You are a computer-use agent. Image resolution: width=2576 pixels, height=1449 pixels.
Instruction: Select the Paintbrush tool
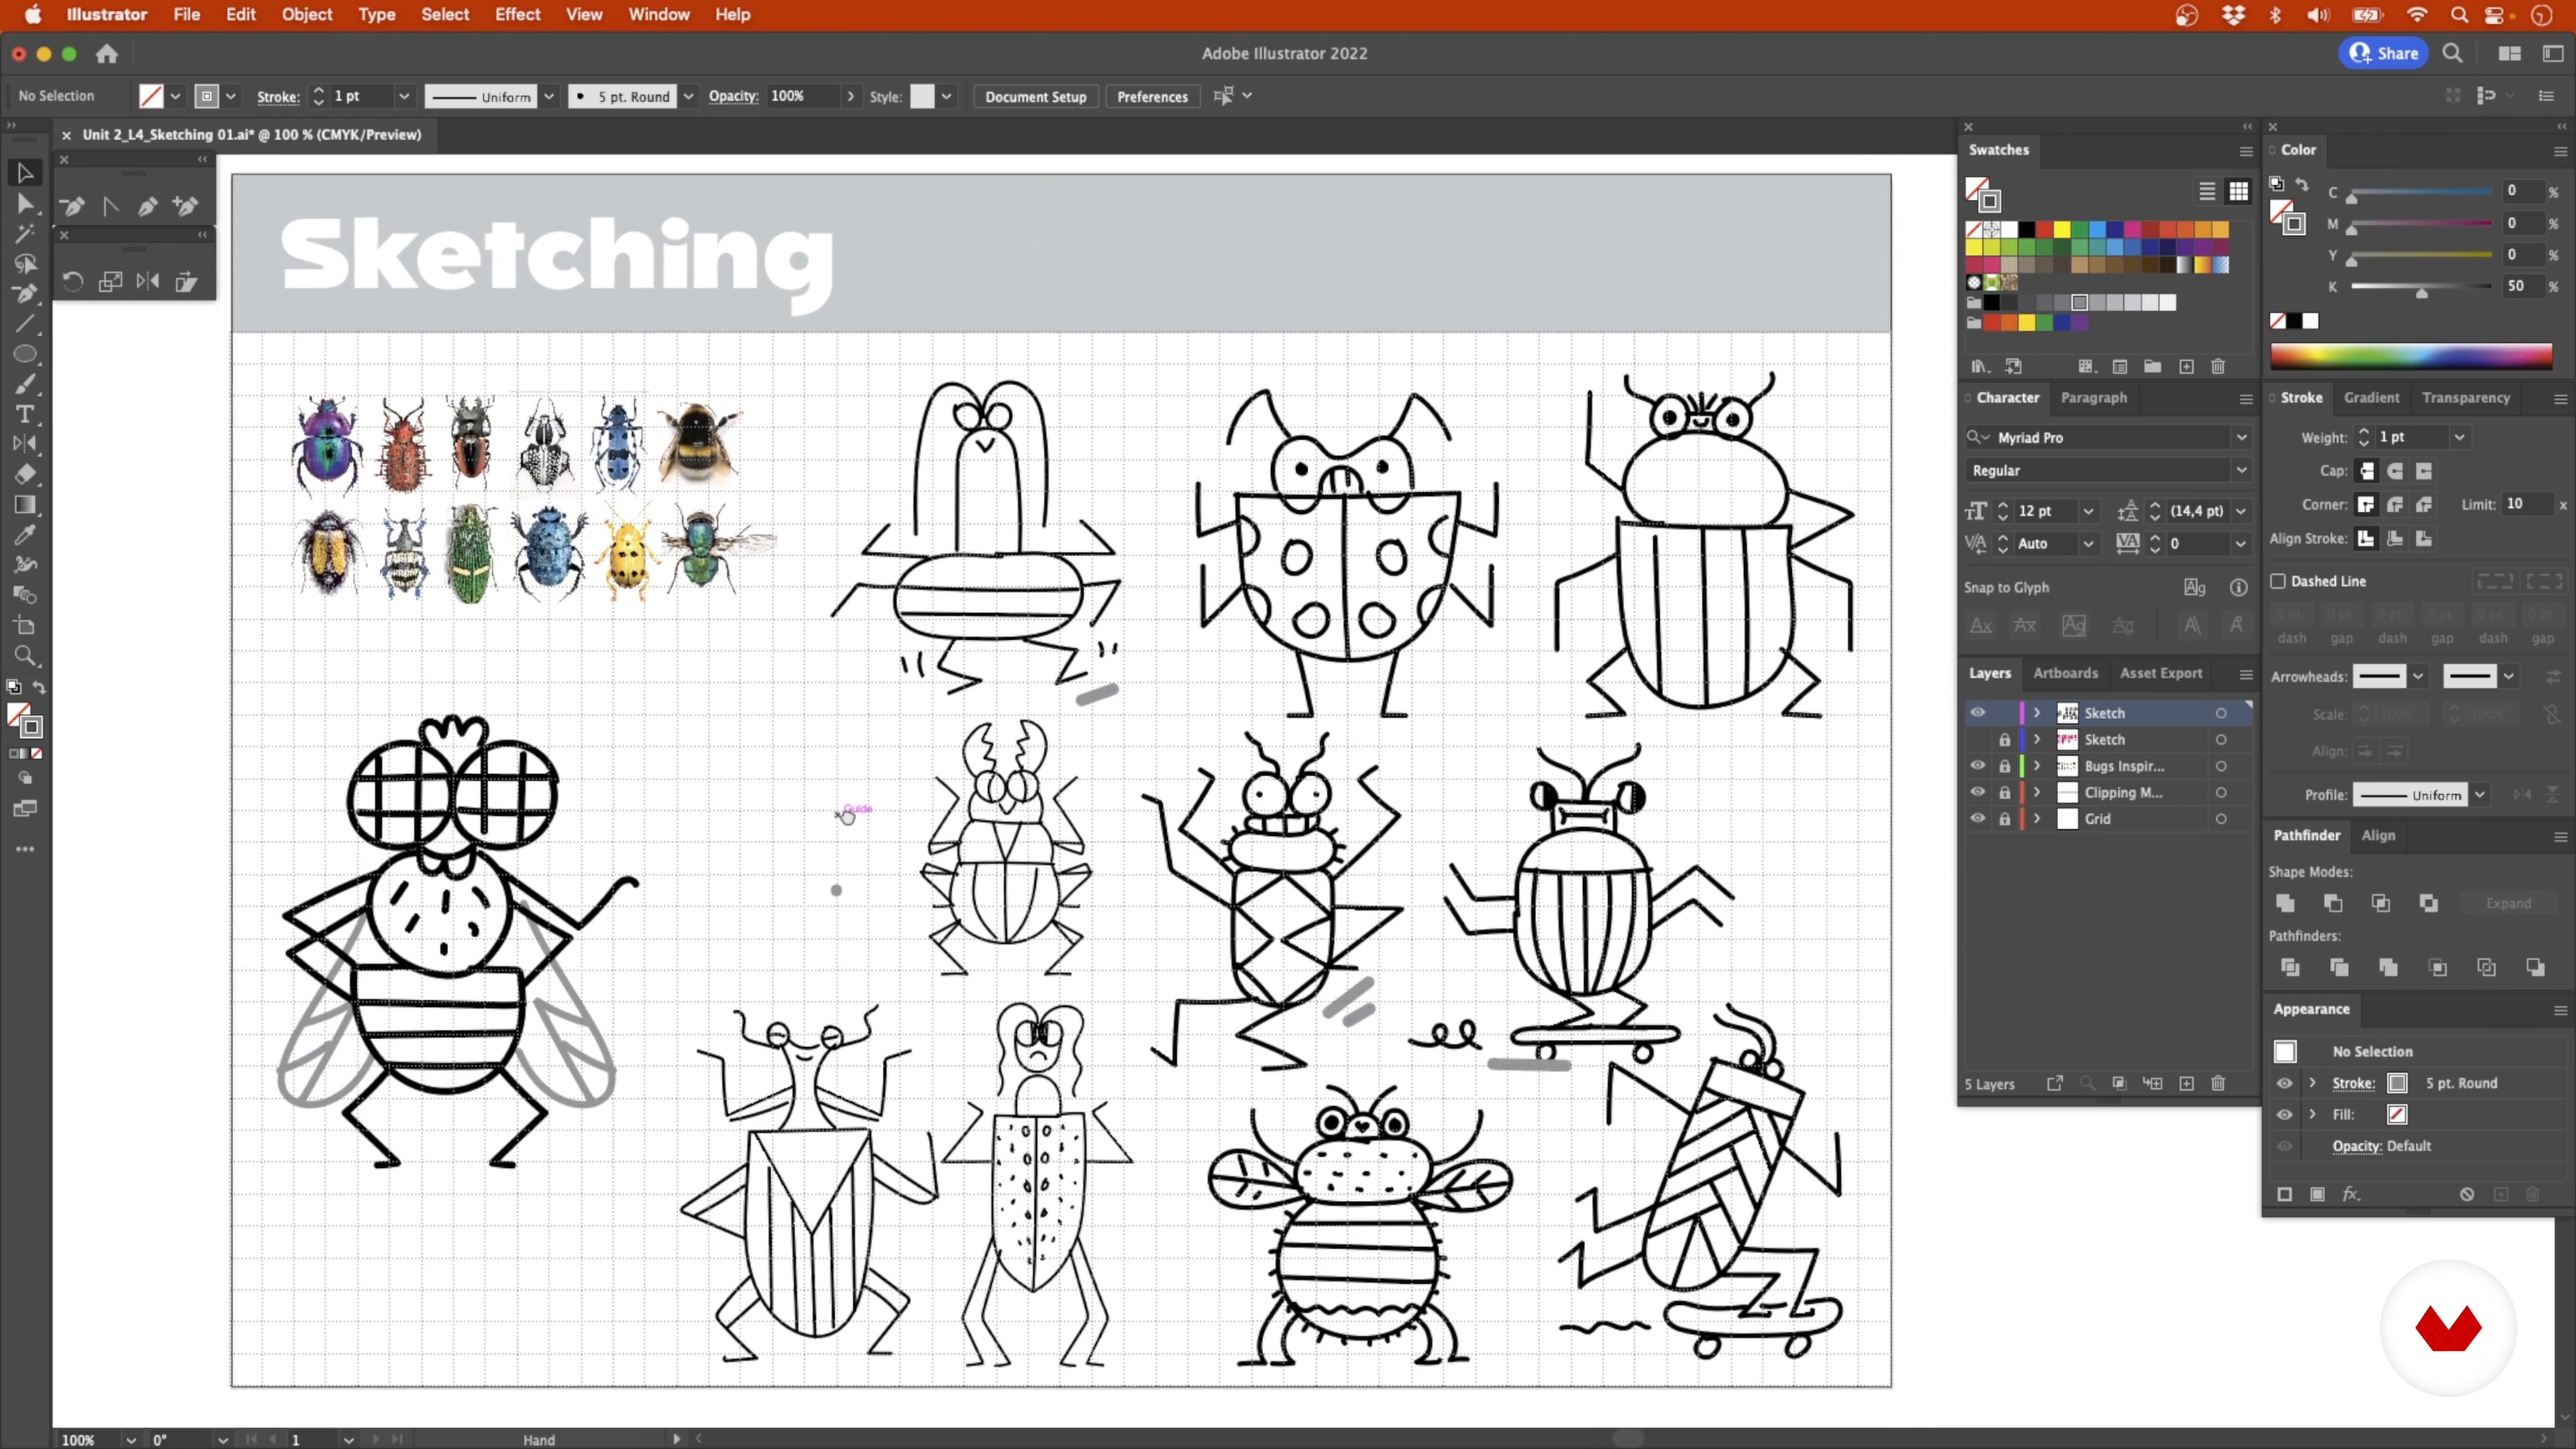click(25, 384)
